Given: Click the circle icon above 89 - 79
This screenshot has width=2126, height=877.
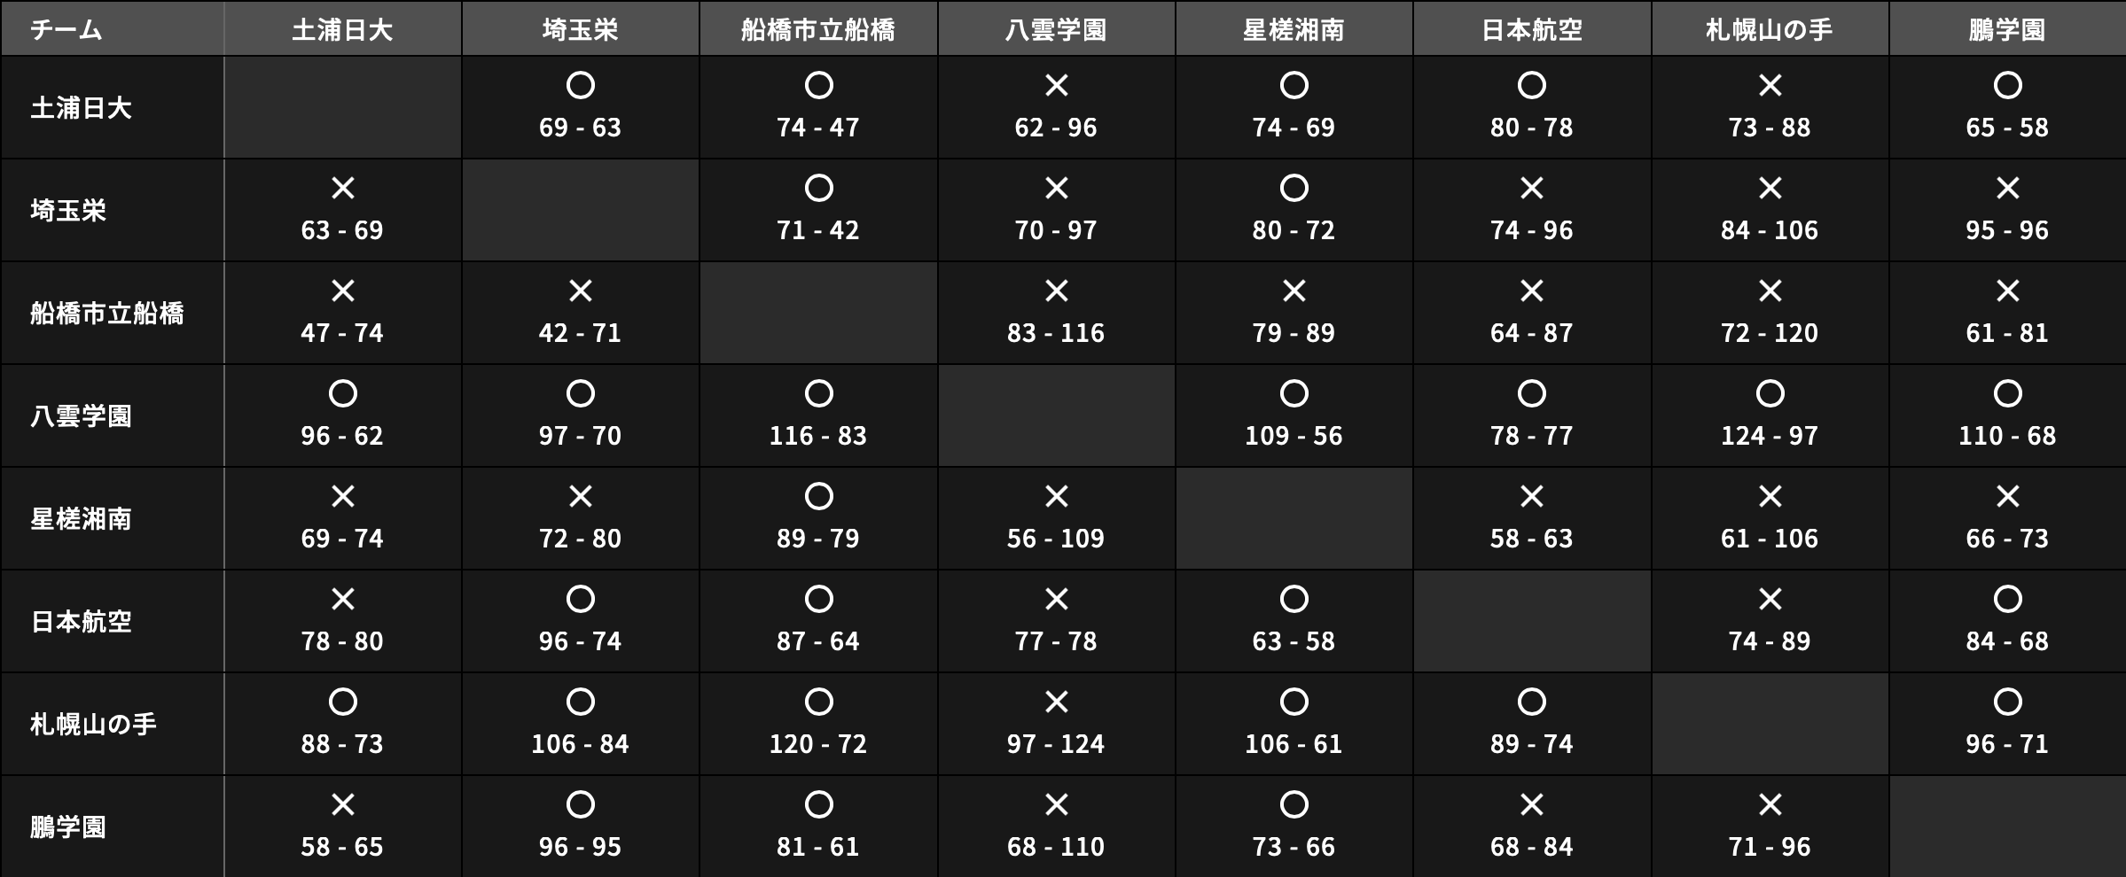Looking at the screenshot, I should [x=818, y=497].
